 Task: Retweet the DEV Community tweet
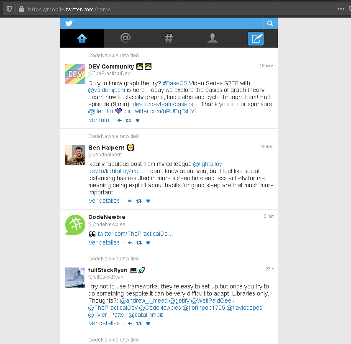[x=128, y=120]
